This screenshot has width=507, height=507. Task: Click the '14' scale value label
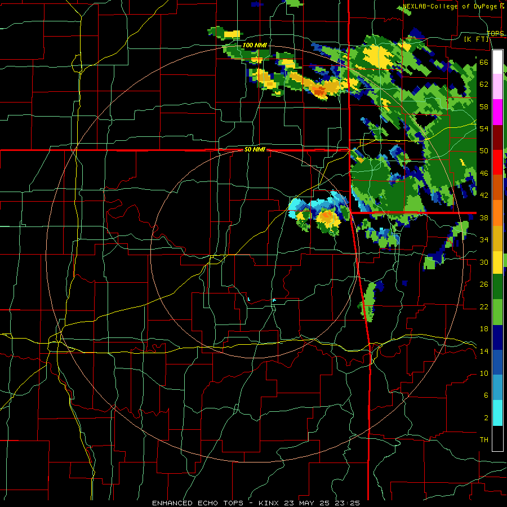(x=484, y=351)
